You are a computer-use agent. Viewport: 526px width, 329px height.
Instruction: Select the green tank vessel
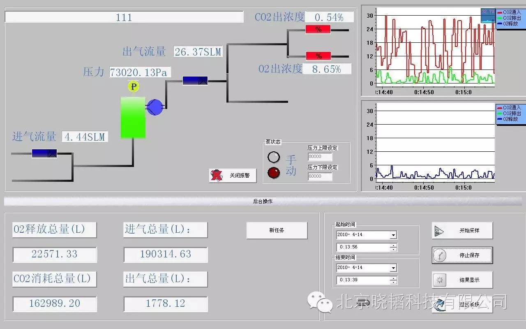point(133,118)
